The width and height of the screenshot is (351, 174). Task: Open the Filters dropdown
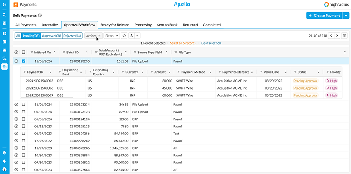[x=112, y=36]
